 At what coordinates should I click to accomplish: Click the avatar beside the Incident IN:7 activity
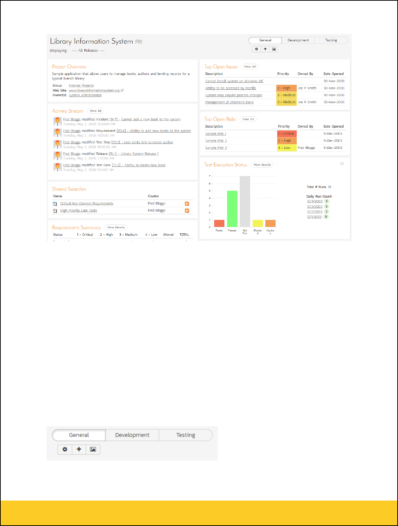58,121
